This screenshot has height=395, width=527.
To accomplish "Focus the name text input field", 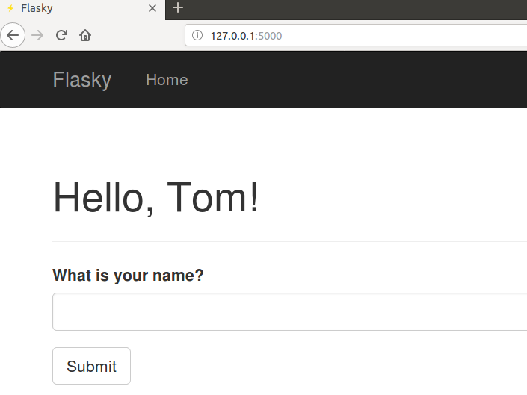I will (x=289, y=311).
